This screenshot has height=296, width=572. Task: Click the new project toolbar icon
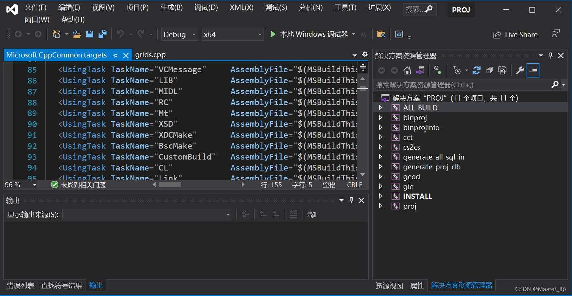click(57, 34)
